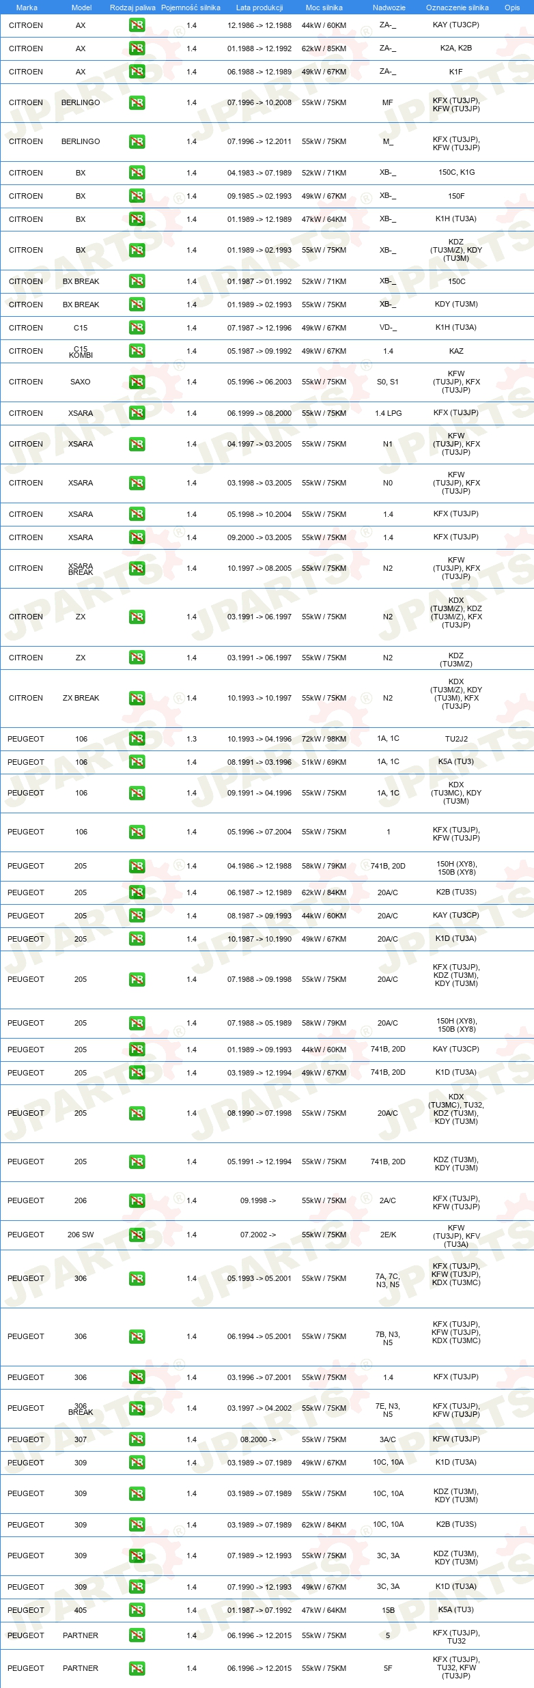The image size is (534, 1688).
Task: Click the 62kW / 85KM power cell
Action: (x=324, y=48)
